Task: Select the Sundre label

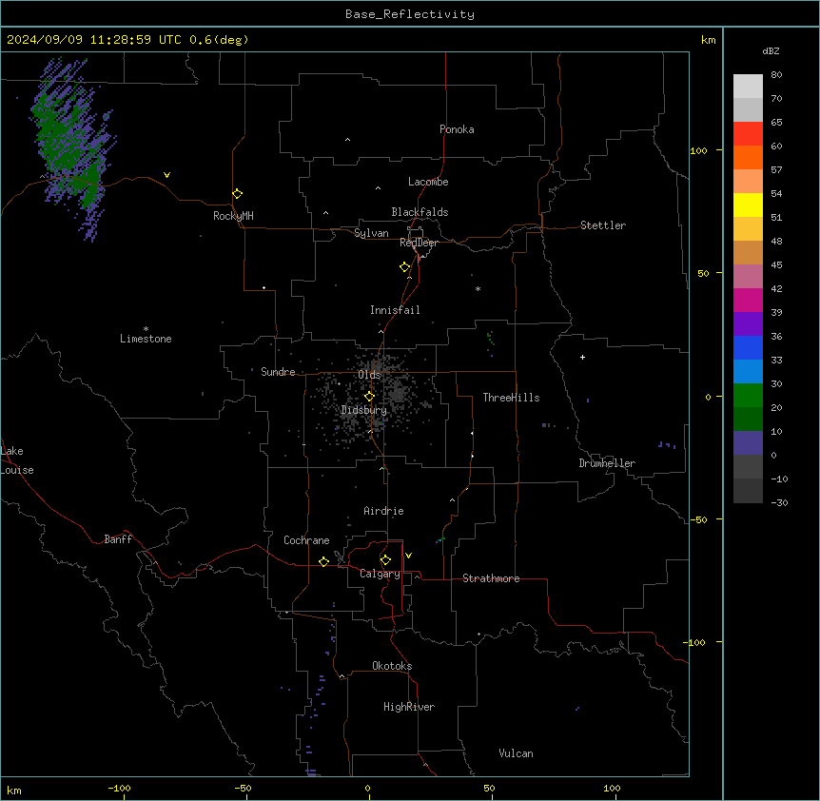Action: [x=278, y=372]
